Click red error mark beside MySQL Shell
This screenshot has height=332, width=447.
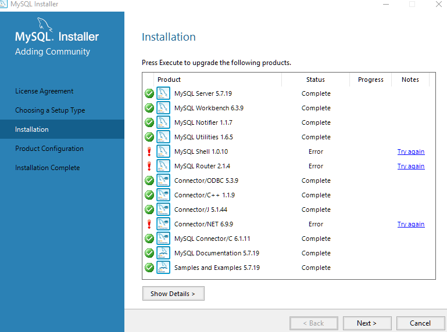149,151
